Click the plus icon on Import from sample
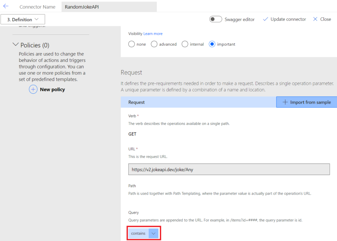 point(285,102)
